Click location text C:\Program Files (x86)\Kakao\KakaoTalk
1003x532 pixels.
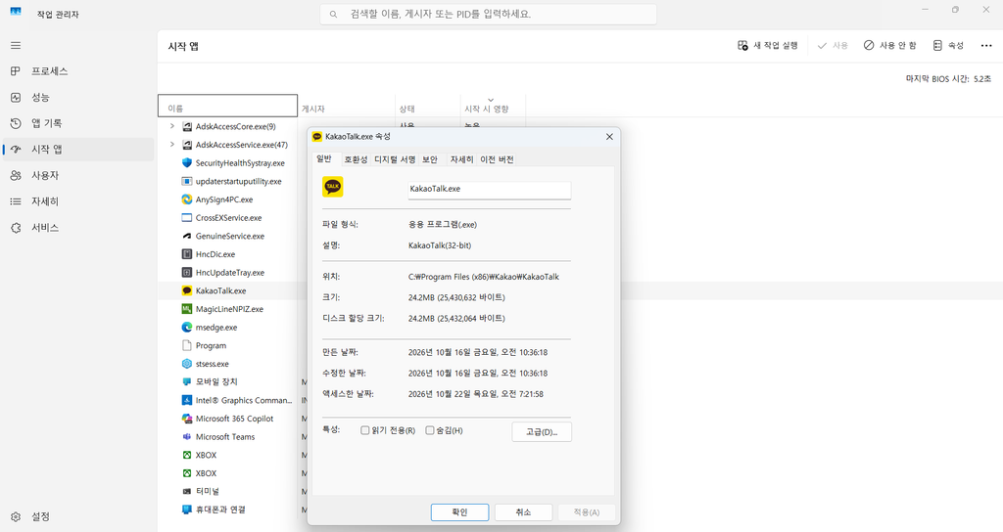pyautogui.click(x=484, y=277)
